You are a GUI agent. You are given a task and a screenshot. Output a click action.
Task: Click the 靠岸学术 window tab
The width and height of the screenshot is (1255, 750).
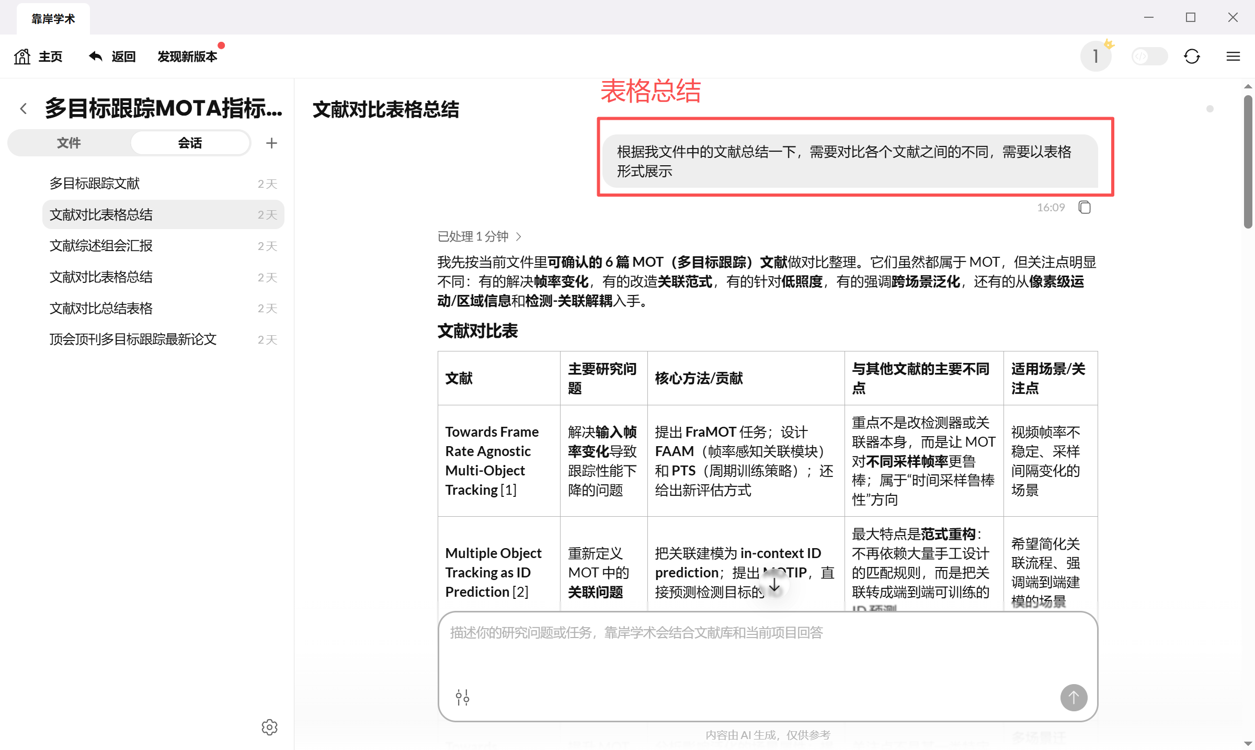coord(53,19)
